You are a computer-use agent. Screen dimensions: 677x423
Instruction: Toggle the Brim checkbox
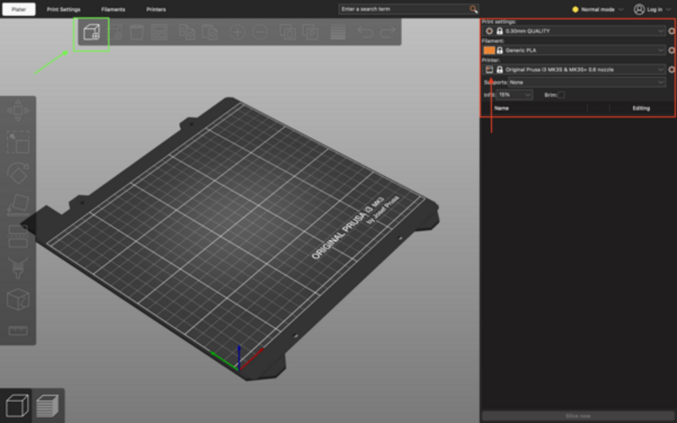(x=561, y=95)
